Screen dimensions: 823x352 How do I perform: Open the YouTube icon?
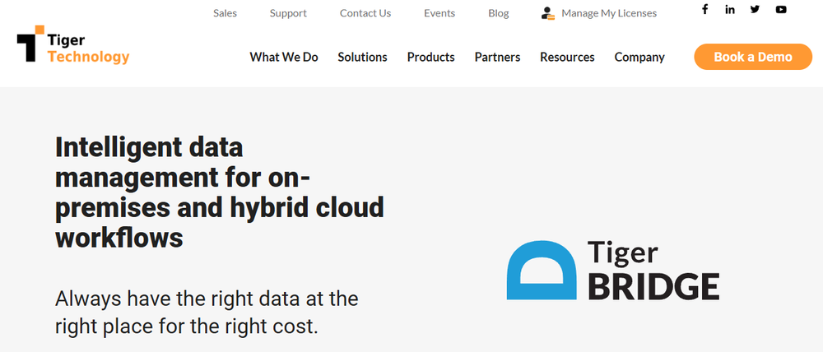tap(781, 9)
